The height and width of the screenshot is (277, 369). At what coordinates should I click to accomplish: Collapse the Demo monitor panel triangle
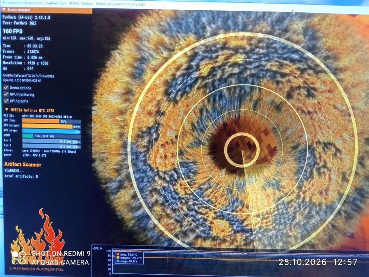tap(4, 9)
